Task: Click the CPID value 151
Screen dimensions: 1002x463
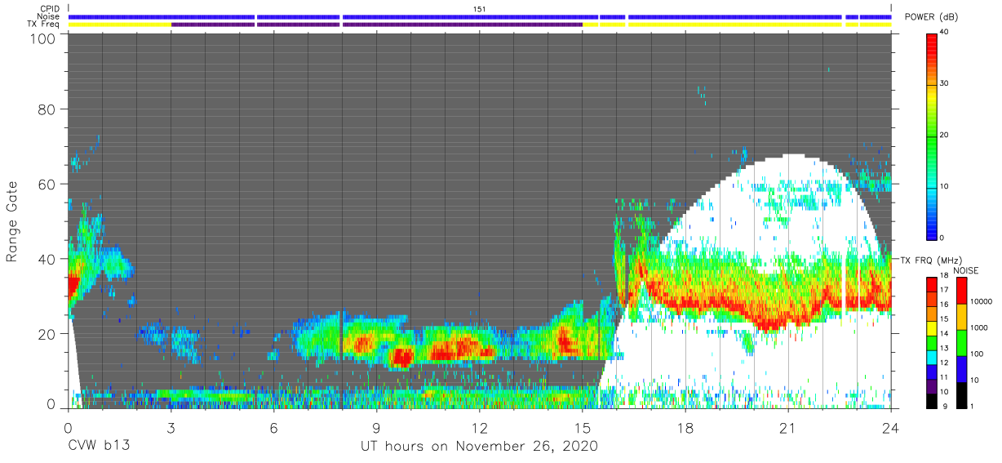Action: point(480,9)
